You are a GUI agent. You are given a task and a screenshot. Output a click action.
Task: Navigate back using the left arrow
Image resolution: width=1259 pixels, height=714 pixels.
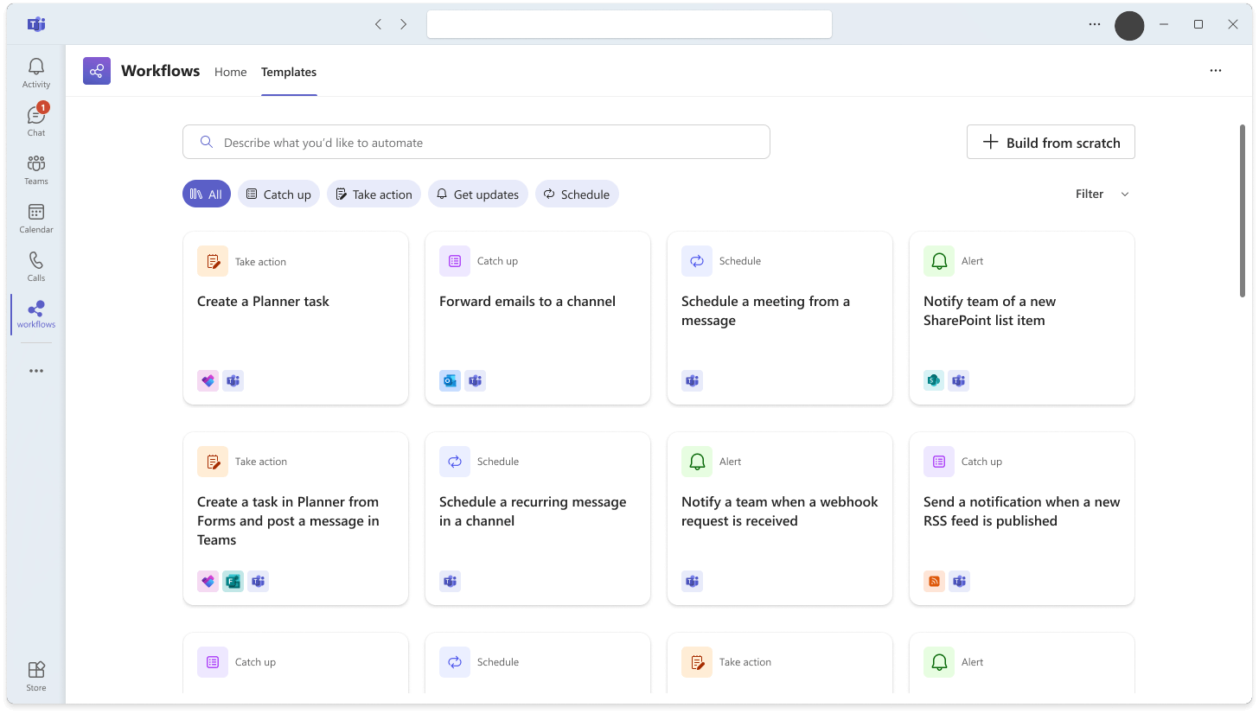tap(378, 24)
